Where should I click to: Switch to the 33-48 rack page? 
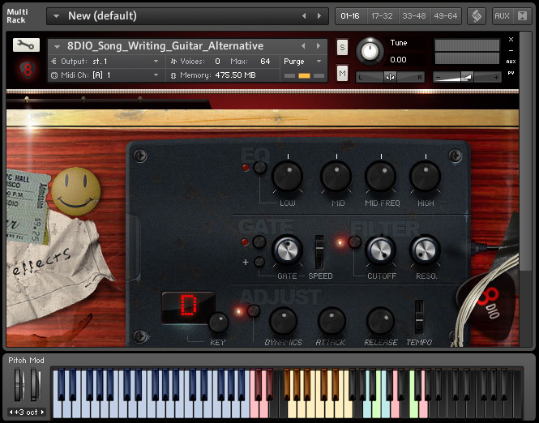414,16
